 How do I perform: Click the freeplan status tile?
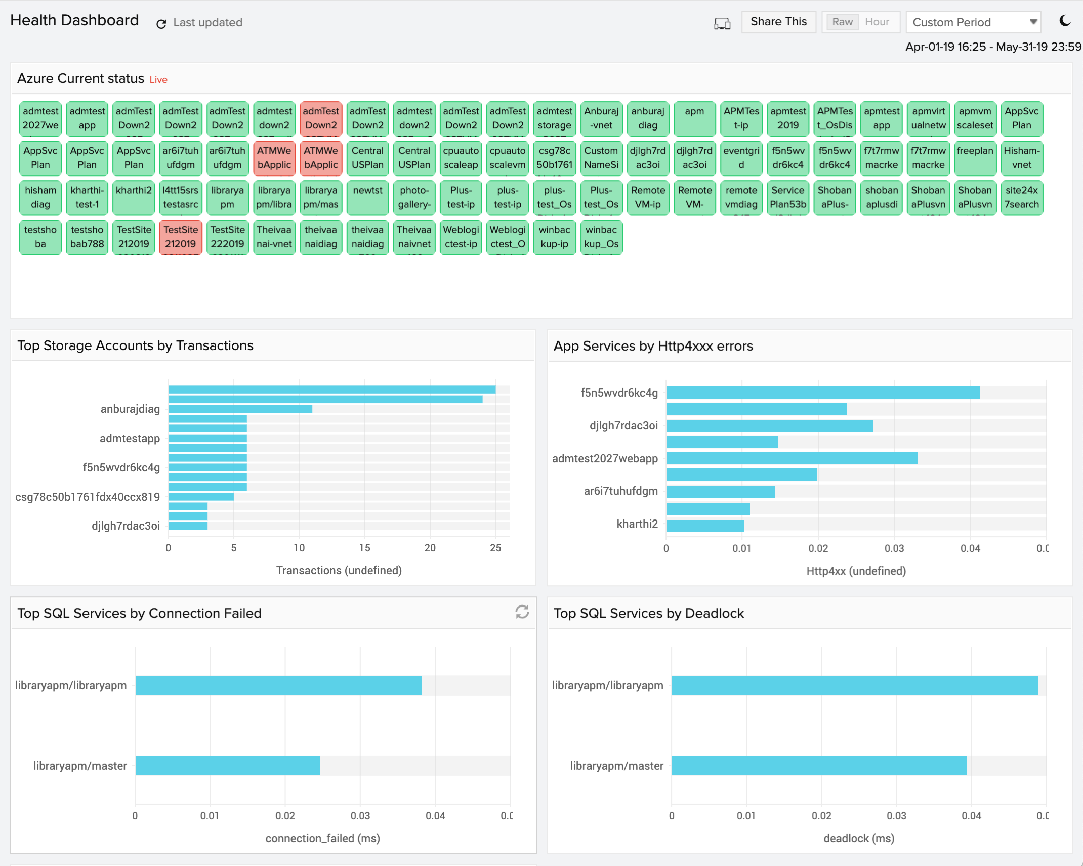pos(975,158)
